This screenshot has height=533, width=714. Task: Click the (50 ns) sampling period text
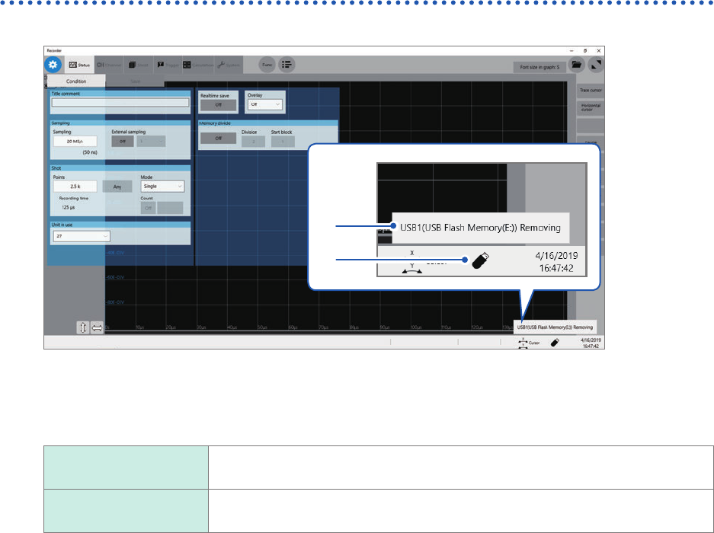(x=90, y=152)
